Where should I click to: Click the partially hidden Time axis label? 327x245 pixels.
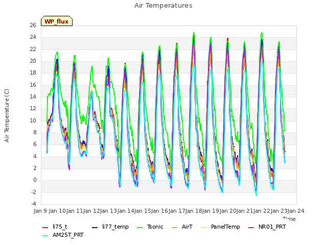tap(289, 219)
